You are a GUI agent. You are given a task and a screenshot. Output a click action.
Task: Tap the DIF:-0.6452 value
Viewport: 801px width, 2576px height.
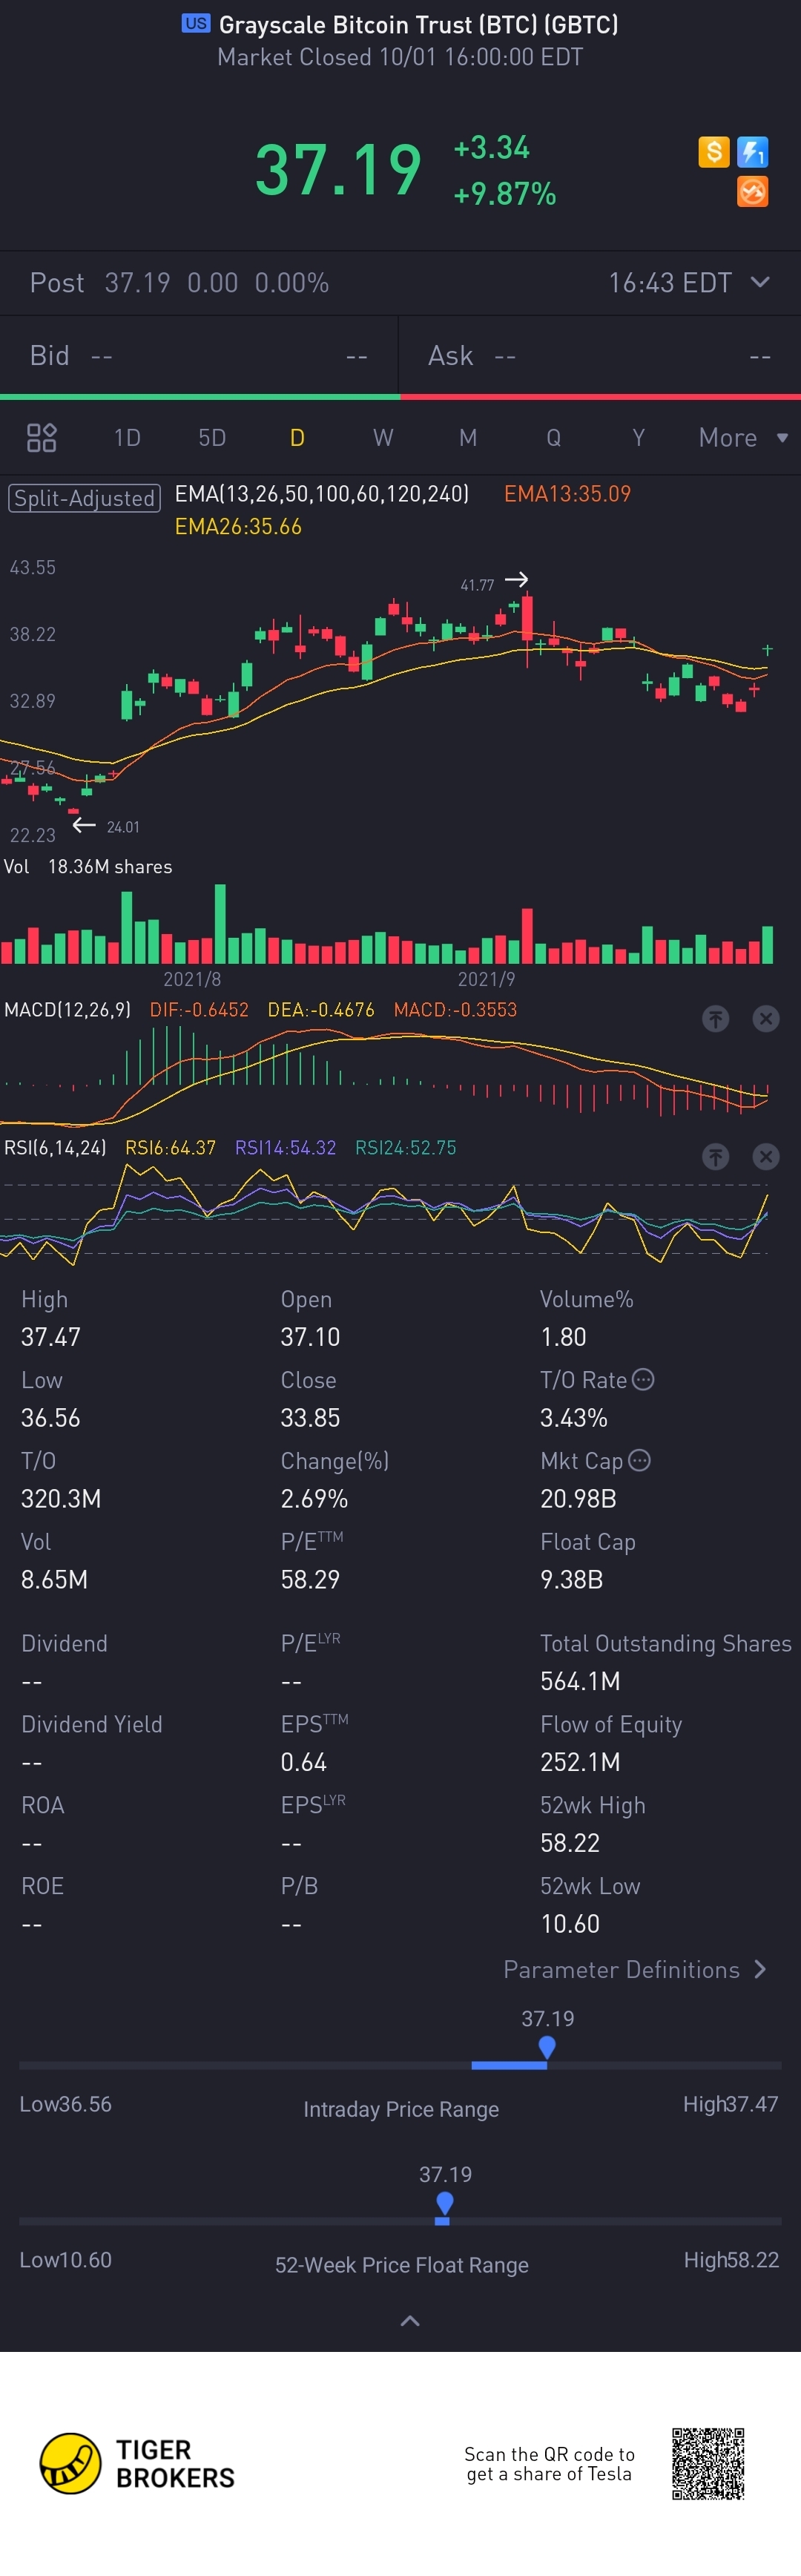click(199, 1009)
